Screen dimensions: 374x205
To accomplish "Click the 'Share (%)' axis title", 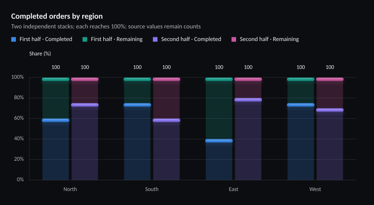I will [40, 54].
